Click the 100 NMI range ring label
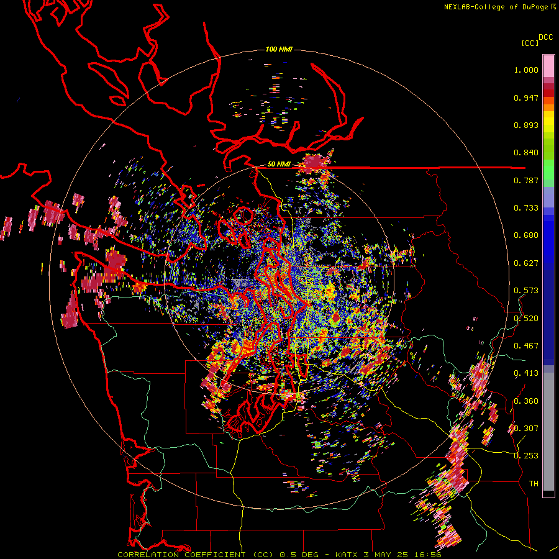The width and height of the screenshot is (559, 559). (279, 49)
